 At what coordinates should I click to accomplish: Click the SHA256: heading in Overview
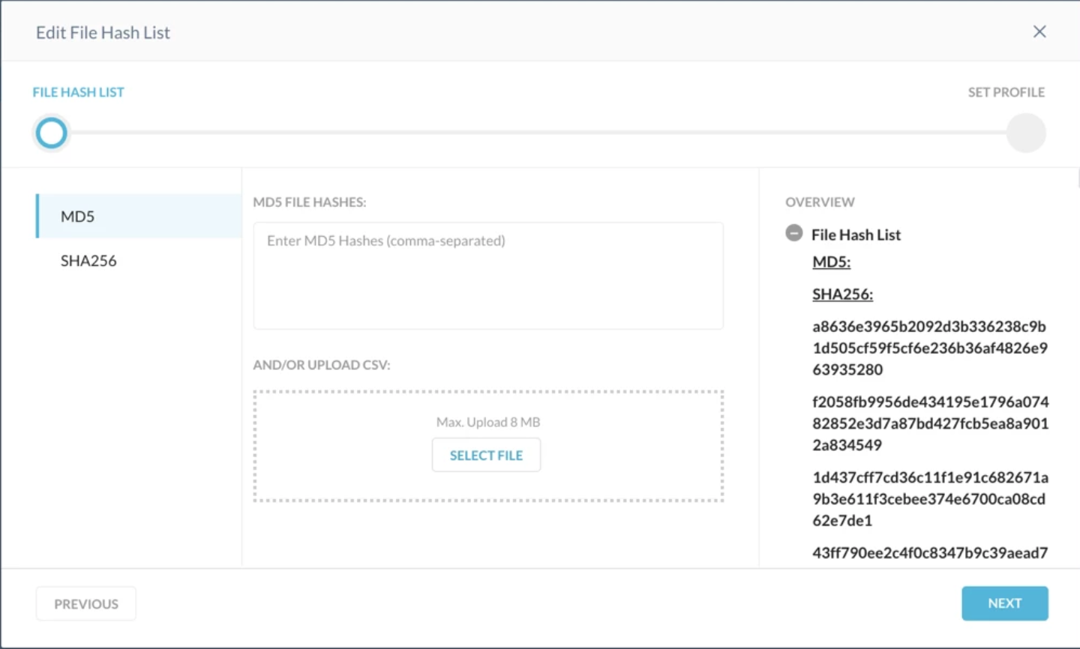click(x=842, y=295)
